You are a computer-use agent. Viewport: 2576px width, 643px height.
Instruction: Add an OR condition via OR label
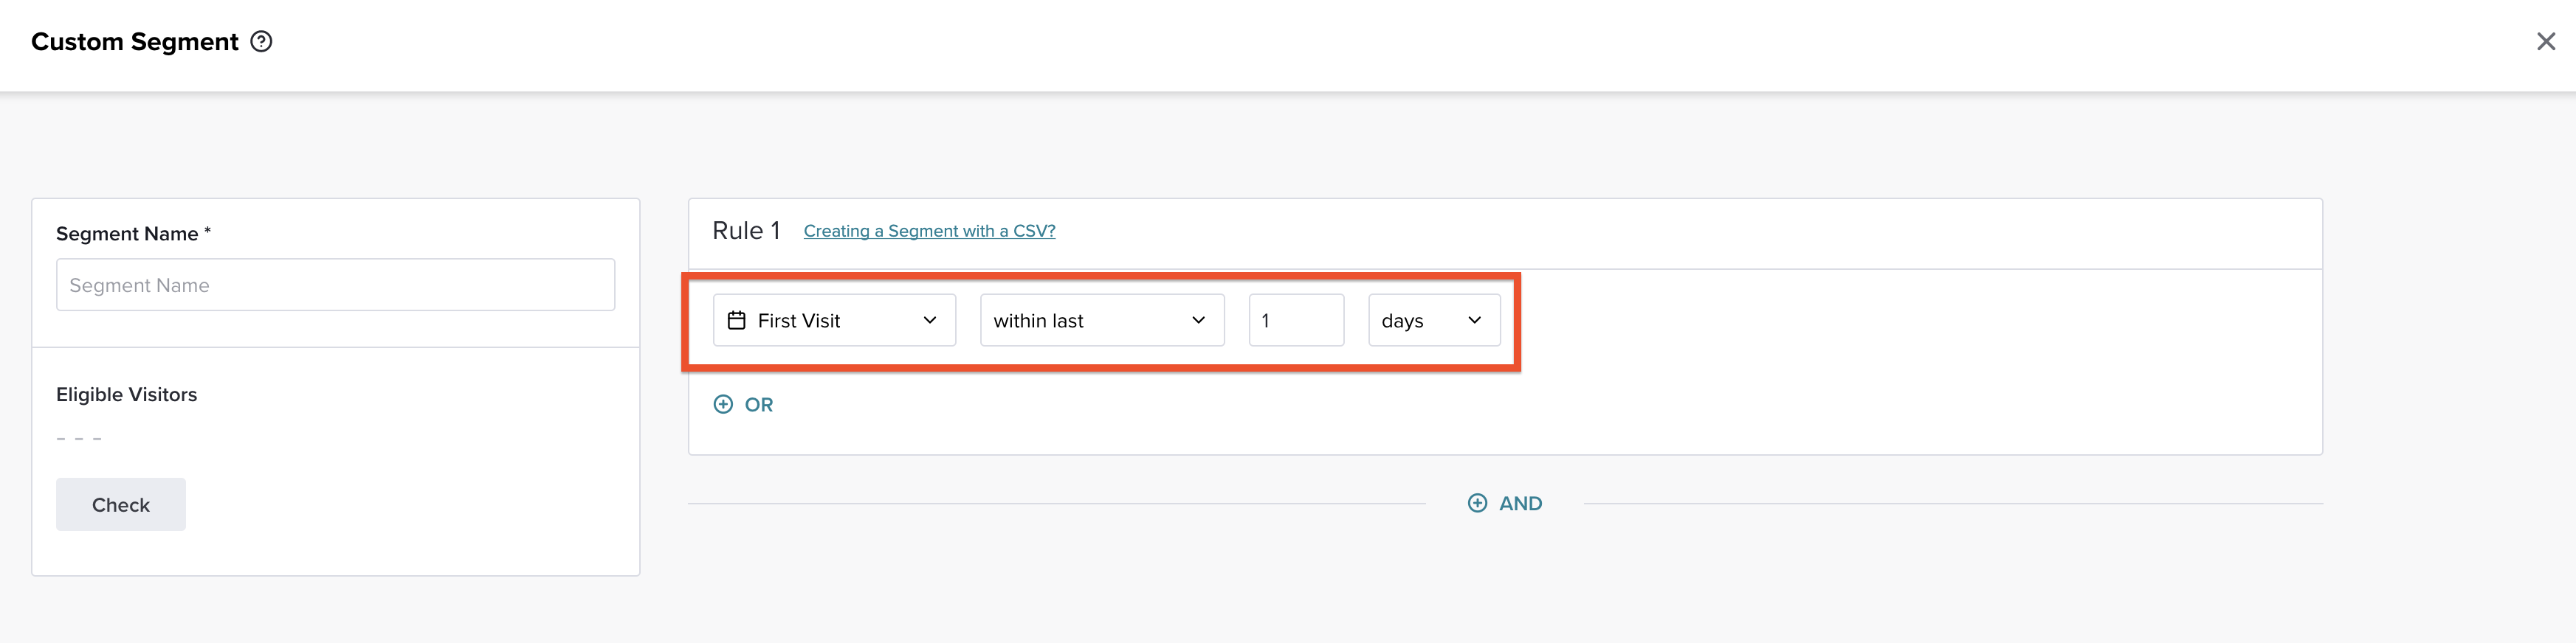click(x=759, y=406)
